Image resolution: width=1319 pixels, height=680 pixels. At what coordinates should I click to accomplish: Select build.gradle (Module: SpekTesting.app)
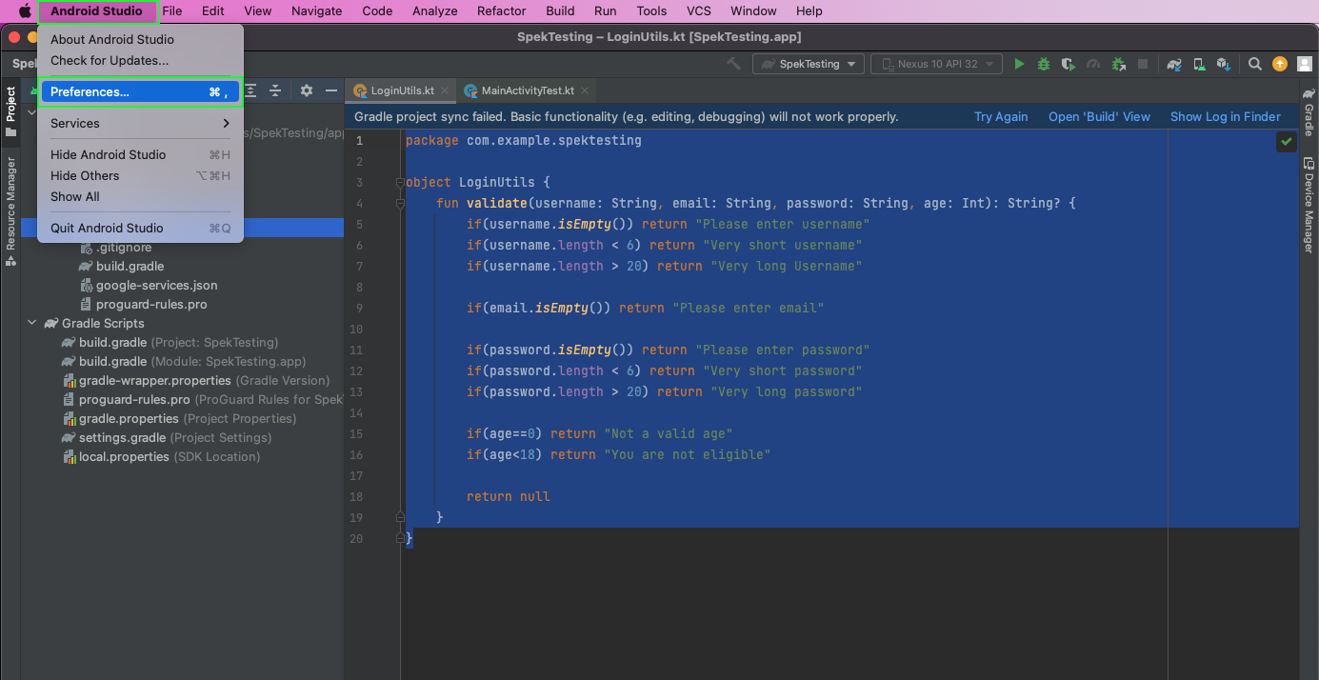click(182, 361)
